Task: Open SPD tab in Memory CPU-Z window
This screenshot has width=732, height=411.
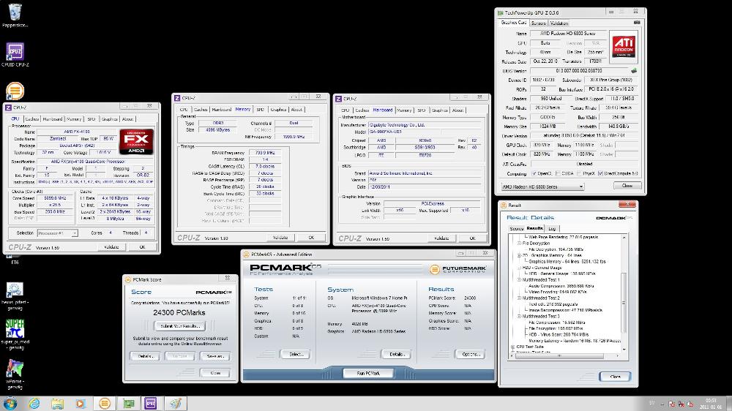Action: [x=260, y=109]
